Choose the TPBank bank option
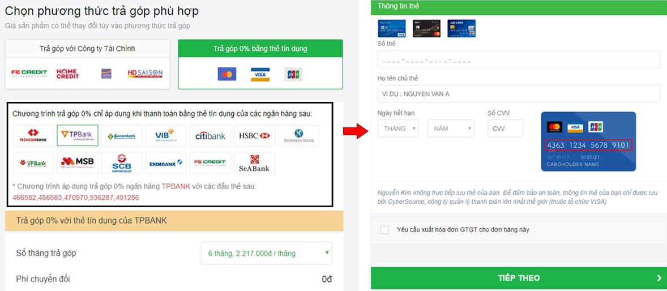The image size is (667, 291). (x=78, y=135)
